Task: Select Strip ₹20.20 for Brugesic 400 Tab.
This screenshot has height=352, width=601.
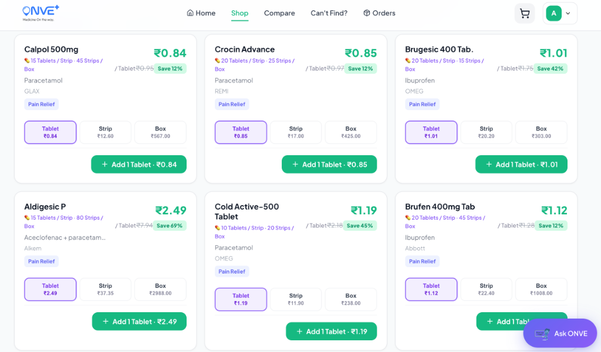Action: coord(486,132)
